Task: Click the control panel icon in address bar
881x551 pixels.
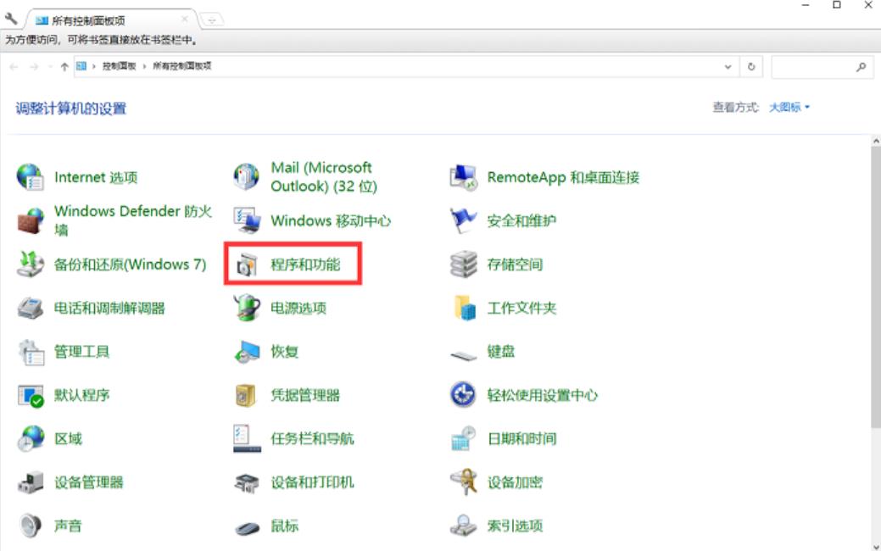Action: [x=81, y=66]
